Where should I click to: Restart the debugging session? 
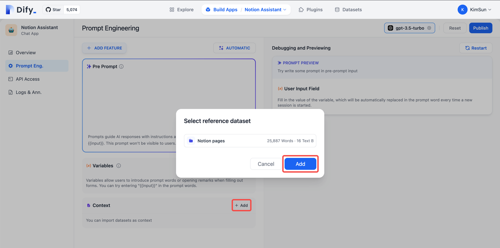(476, 48)
